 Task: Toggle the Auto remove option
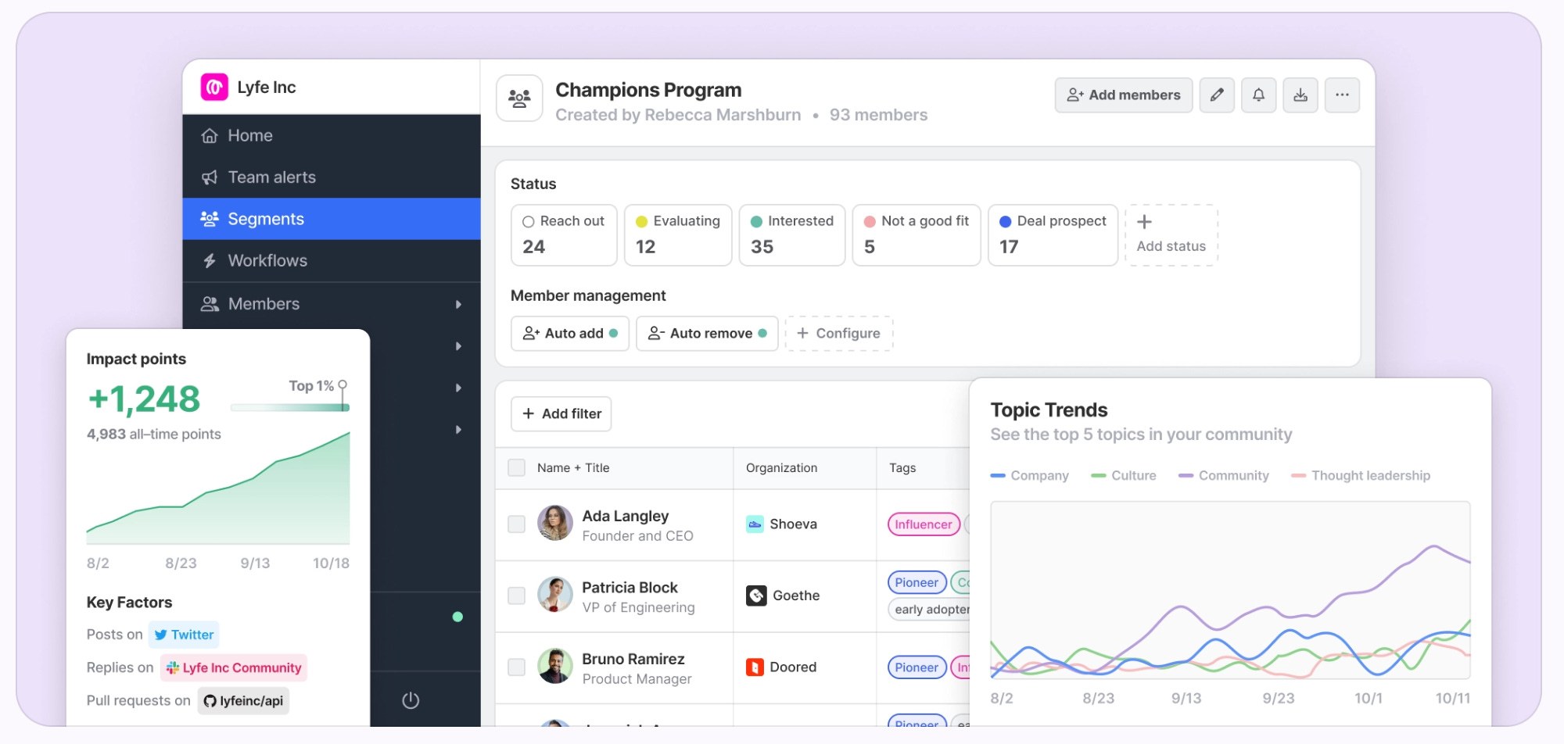(x=707, y=334)
